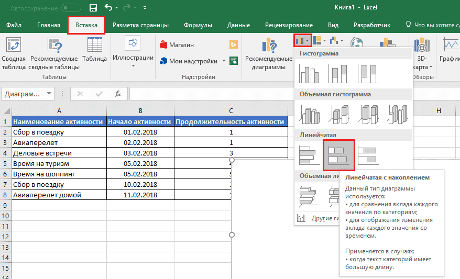Click column B header

[x=140, y=110]
